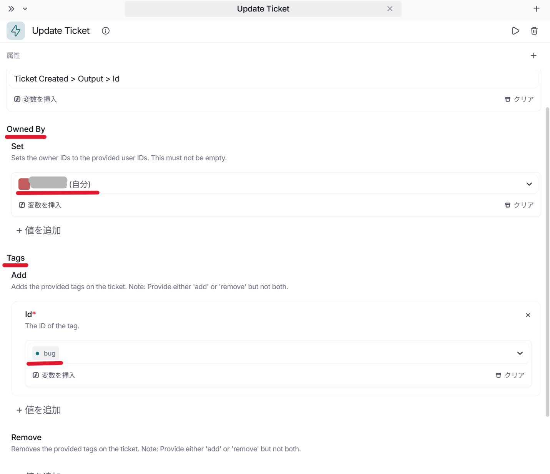Delete the Update Ticket step
This screenshot has width=550, height=474.
534,31
